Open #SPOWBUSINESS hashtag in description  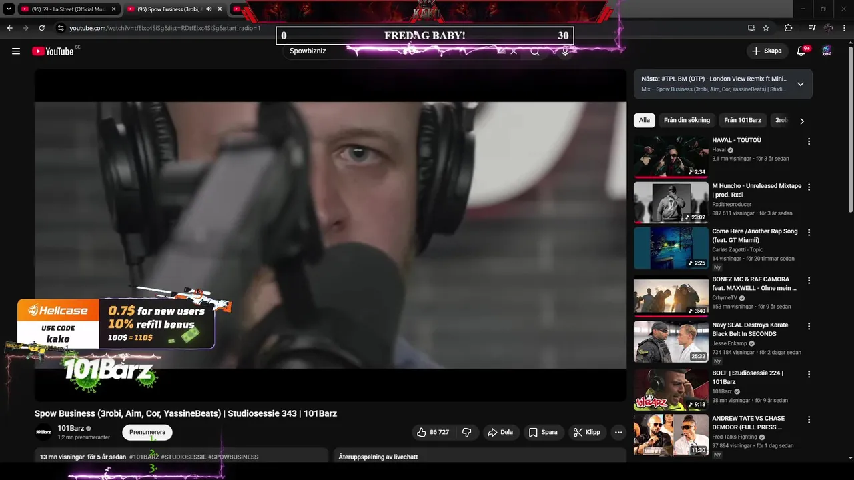click(x=233, y=457)
